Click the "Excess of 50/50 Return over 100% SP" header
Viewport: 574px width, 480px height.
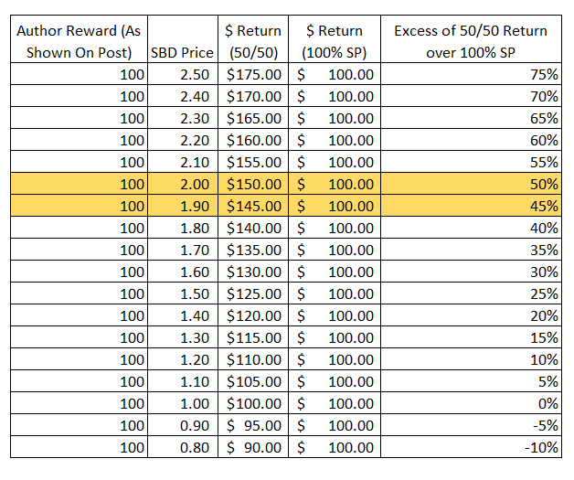point(471,39)
